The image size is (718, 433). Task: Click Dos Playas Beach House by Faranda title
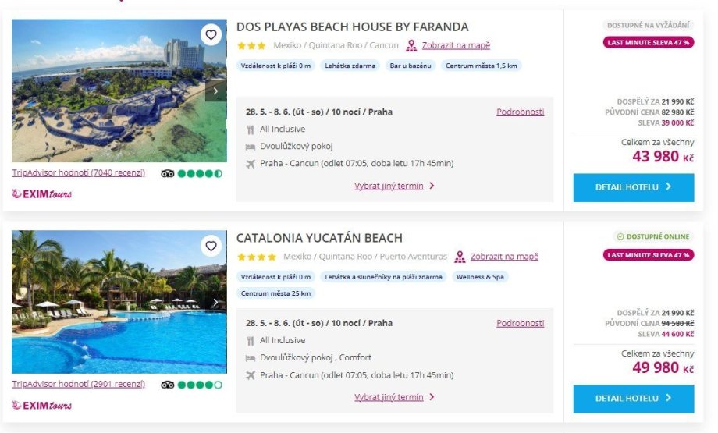[x=352, y=27]
